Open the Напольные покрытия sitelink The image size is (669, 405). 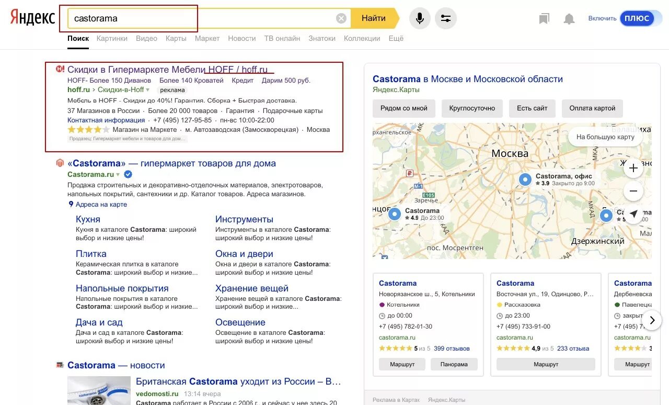(x=122, y=288)
